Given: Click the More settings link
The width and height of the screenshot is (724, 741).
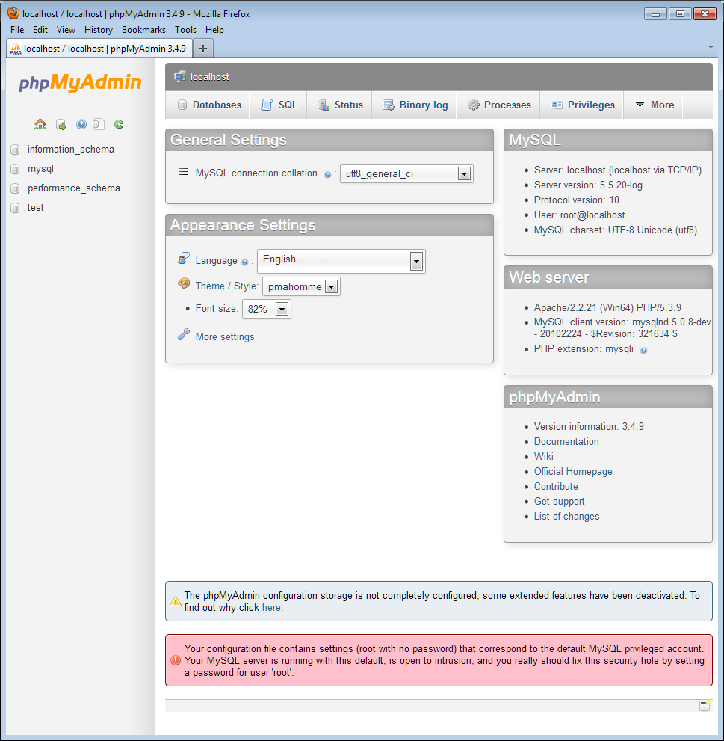Looking at the screenshot, I should (x=225, y=337).
